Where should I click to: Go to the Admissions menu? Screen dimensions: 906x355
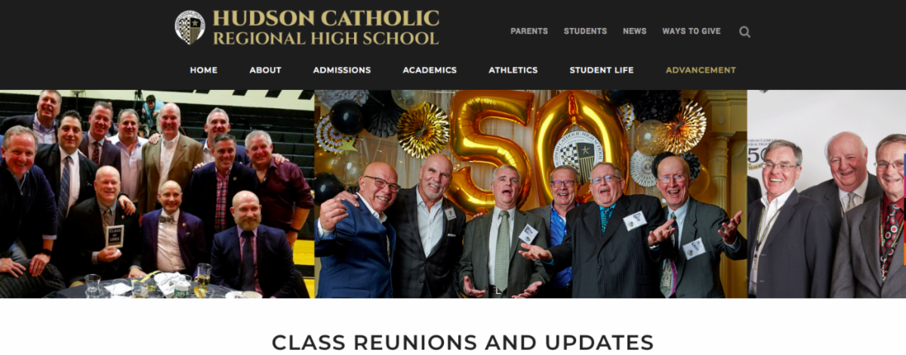tap(342, 70)
